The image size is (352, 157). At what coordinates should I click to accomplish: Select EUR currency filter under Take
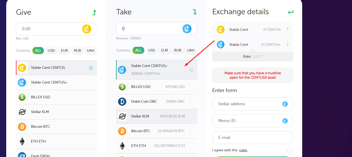pos(164,50)
